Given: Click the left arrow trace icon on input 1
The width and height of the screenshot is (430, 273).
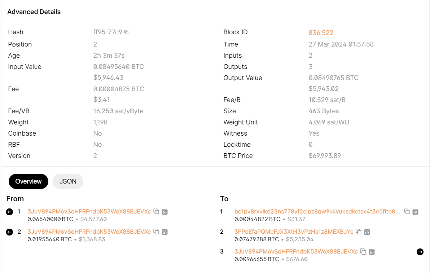Looking at the screenshot, I should (x=9, y=212).
